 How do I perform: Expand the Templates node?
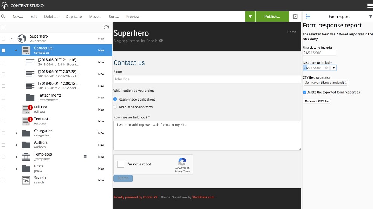tap(16, 157)
